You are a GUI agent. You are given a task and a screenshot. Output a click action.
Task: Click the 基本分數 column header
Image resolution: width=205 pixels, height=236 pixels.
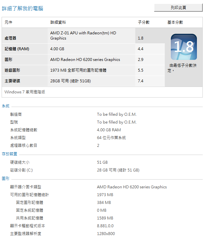pyautogui.click(x=175, y=22)
